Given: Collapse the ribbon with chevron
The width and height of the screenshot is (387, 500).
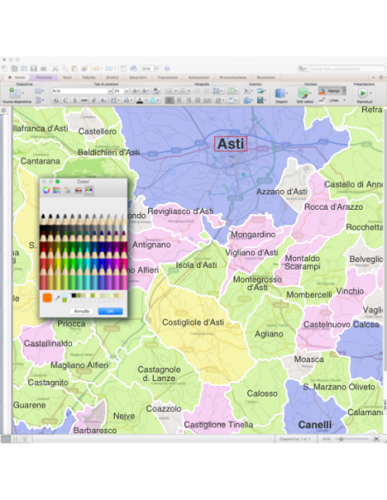Looking at the screenshot, I should (x=373, y=77).
